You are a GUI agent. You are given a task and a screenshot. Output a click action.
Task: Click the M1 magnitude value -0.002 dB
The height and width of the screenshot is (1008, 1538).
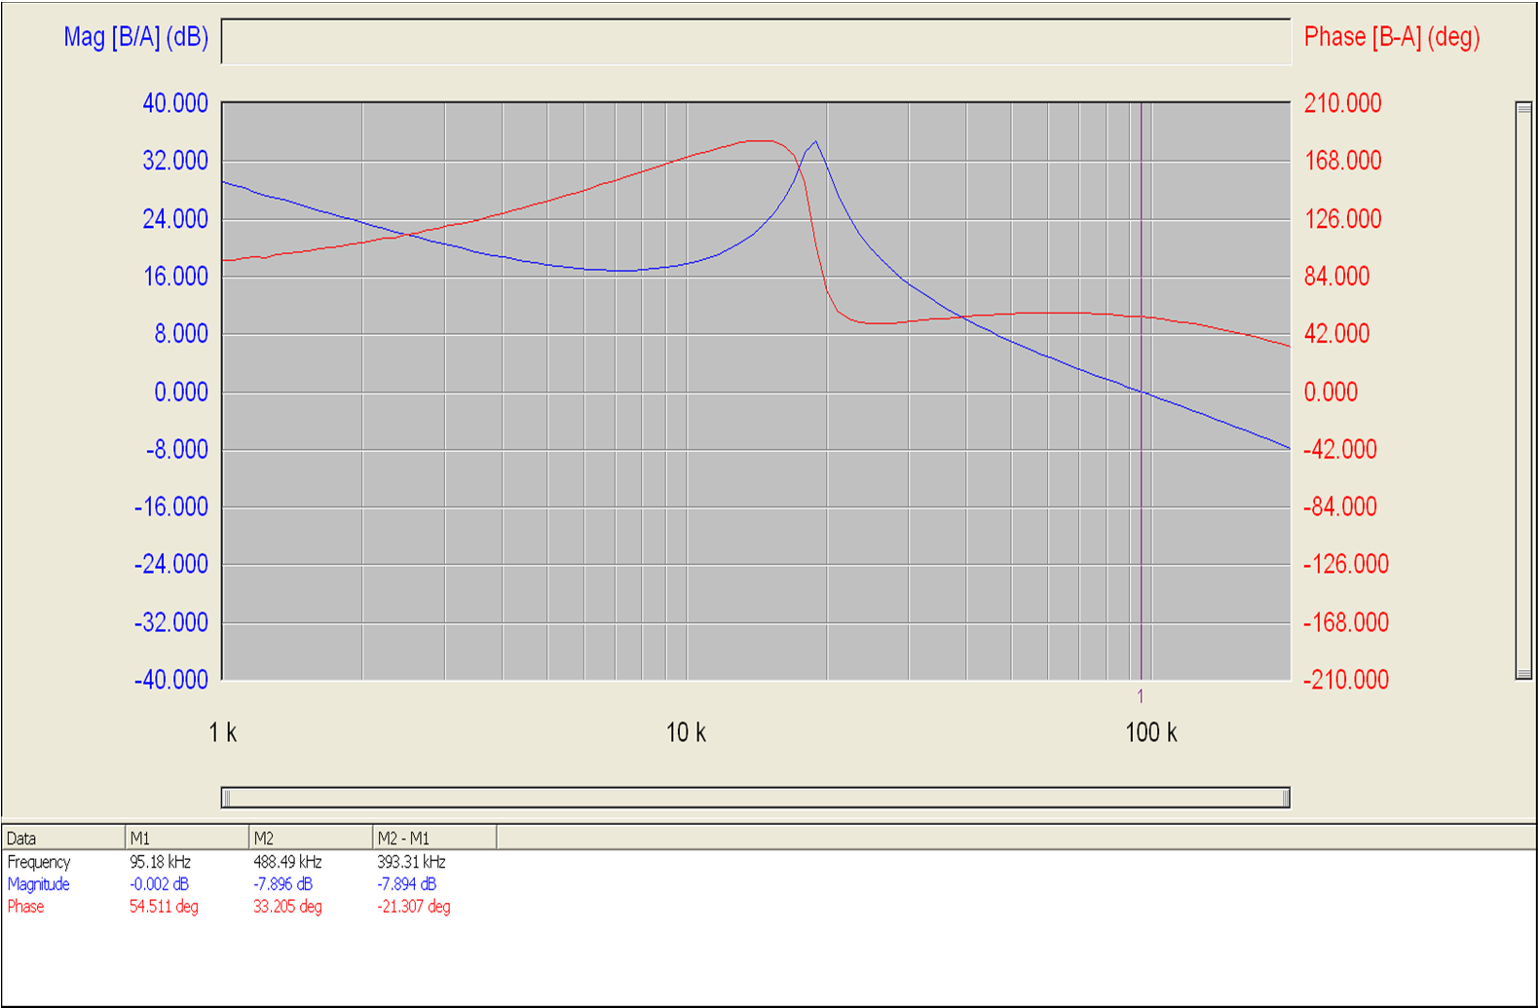tap(160, 884)
